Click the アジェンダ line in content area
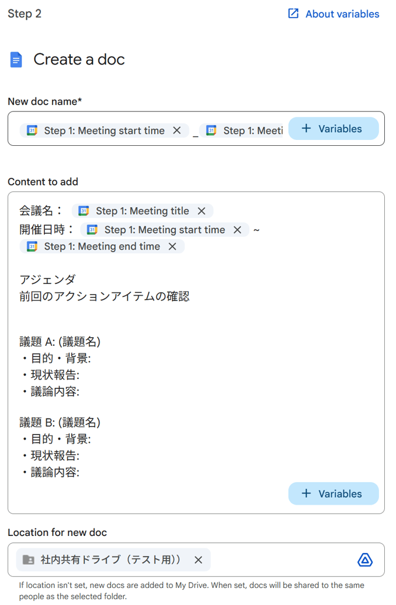This screenshot has height=605, width=396. tap(48, 279)
